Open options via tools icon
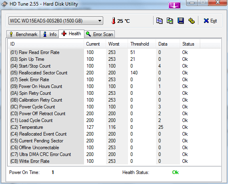The image size is (228, 184). [x=192, y=21]
